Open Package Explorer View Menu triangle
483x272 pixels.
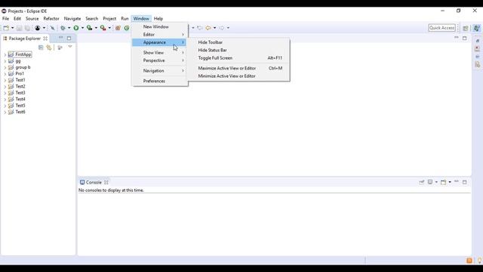70,47
